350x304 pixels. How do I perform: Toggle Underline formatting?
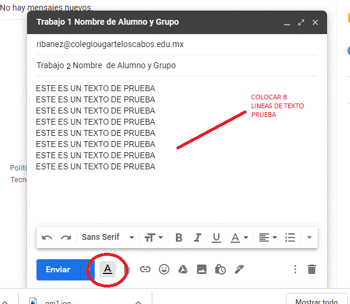coord(216,238)
